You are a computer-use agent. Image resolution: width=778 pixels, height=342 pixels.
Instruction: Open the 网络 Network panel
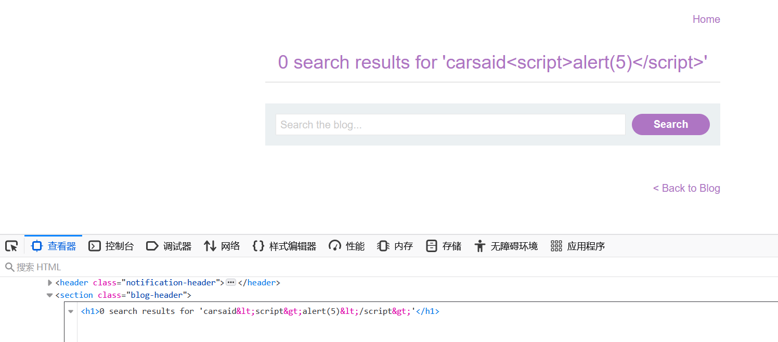point(222,246)
